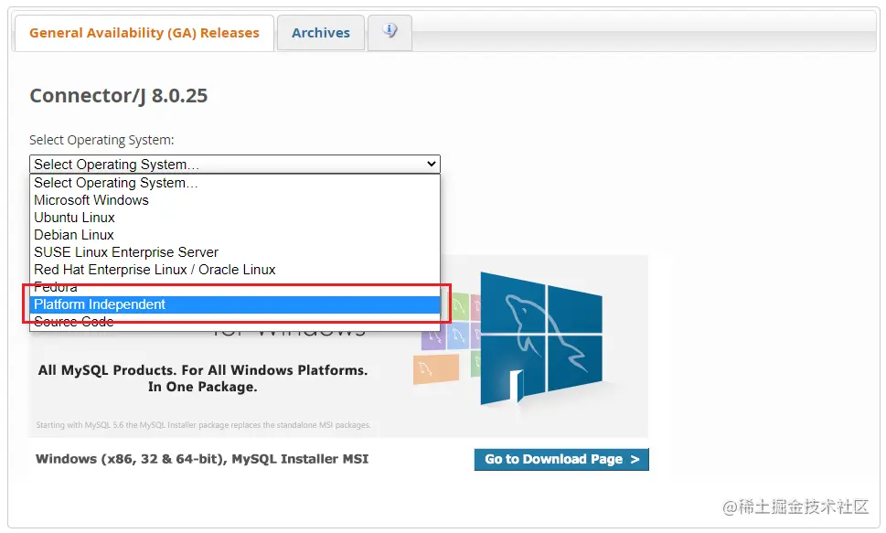Viewport: 886px width, 533px height.
Task: Expand the Select Operating System combo box
Action: [x=234, y=164]
